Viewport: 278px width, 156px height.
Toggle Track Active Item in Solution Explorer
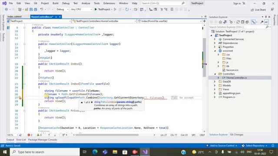coord(254,22)
